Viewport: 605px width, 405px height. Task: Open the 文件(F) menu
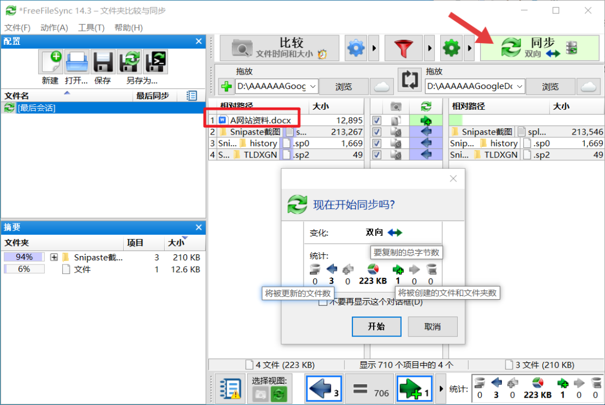[x=17, y=28]
